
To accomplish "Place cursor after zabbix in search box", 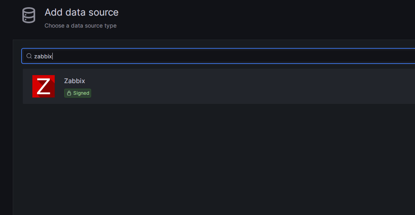I will (52, 56).
